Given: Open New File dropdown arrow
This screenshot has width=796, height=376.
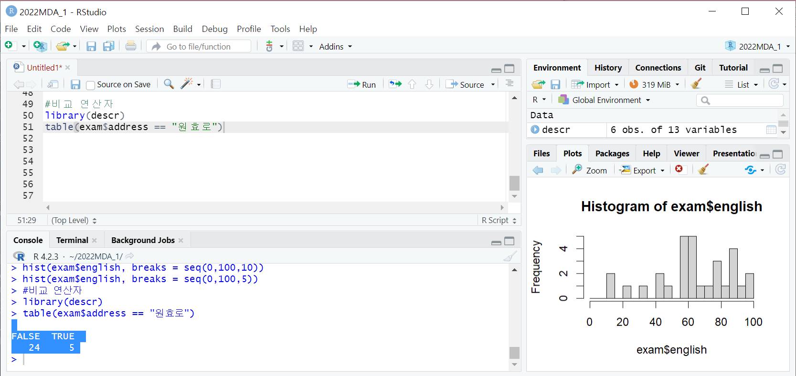Looking at the screenshot, I should click(x=23, y=46).
